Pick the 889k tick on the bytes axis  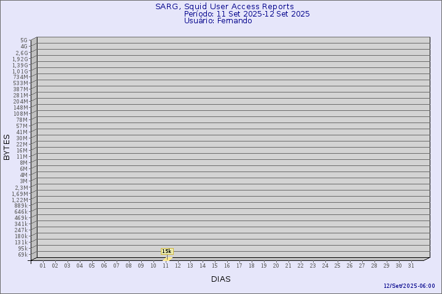point(21,205)
